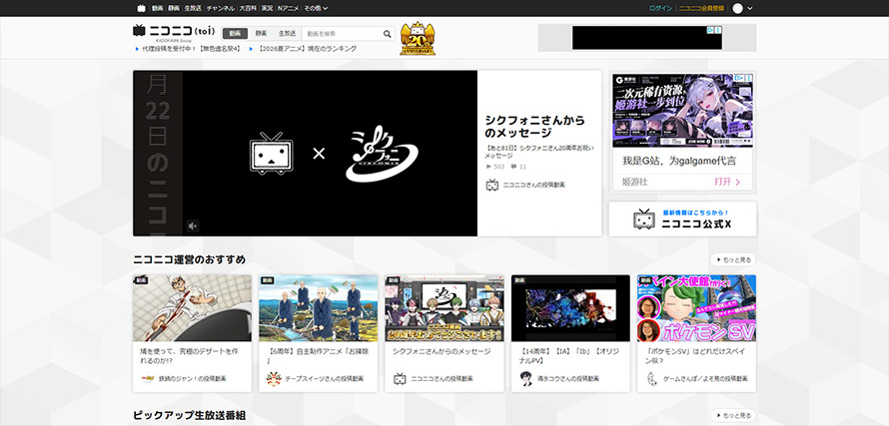
Task: Open the 20th Anniversary gold emblem
Action: click(418, 39)
